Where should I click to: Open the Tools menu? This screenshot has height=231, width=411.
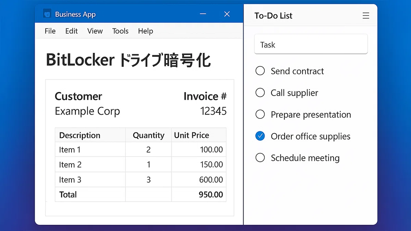point(120,31)
